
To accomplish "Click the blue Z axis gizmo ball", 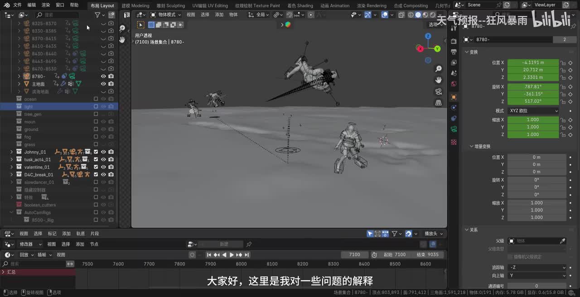I will (428, 36).
